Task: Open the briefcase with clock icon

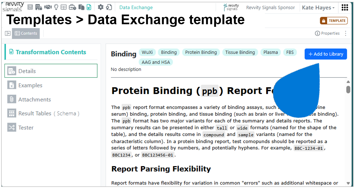Action: coord(72,7)
